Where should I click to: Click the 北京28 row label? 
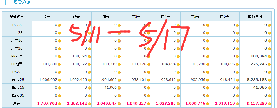coord(17,33)
